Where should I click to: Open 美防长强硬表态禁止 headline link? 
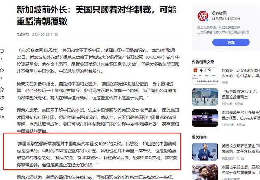tap(241, 148)
